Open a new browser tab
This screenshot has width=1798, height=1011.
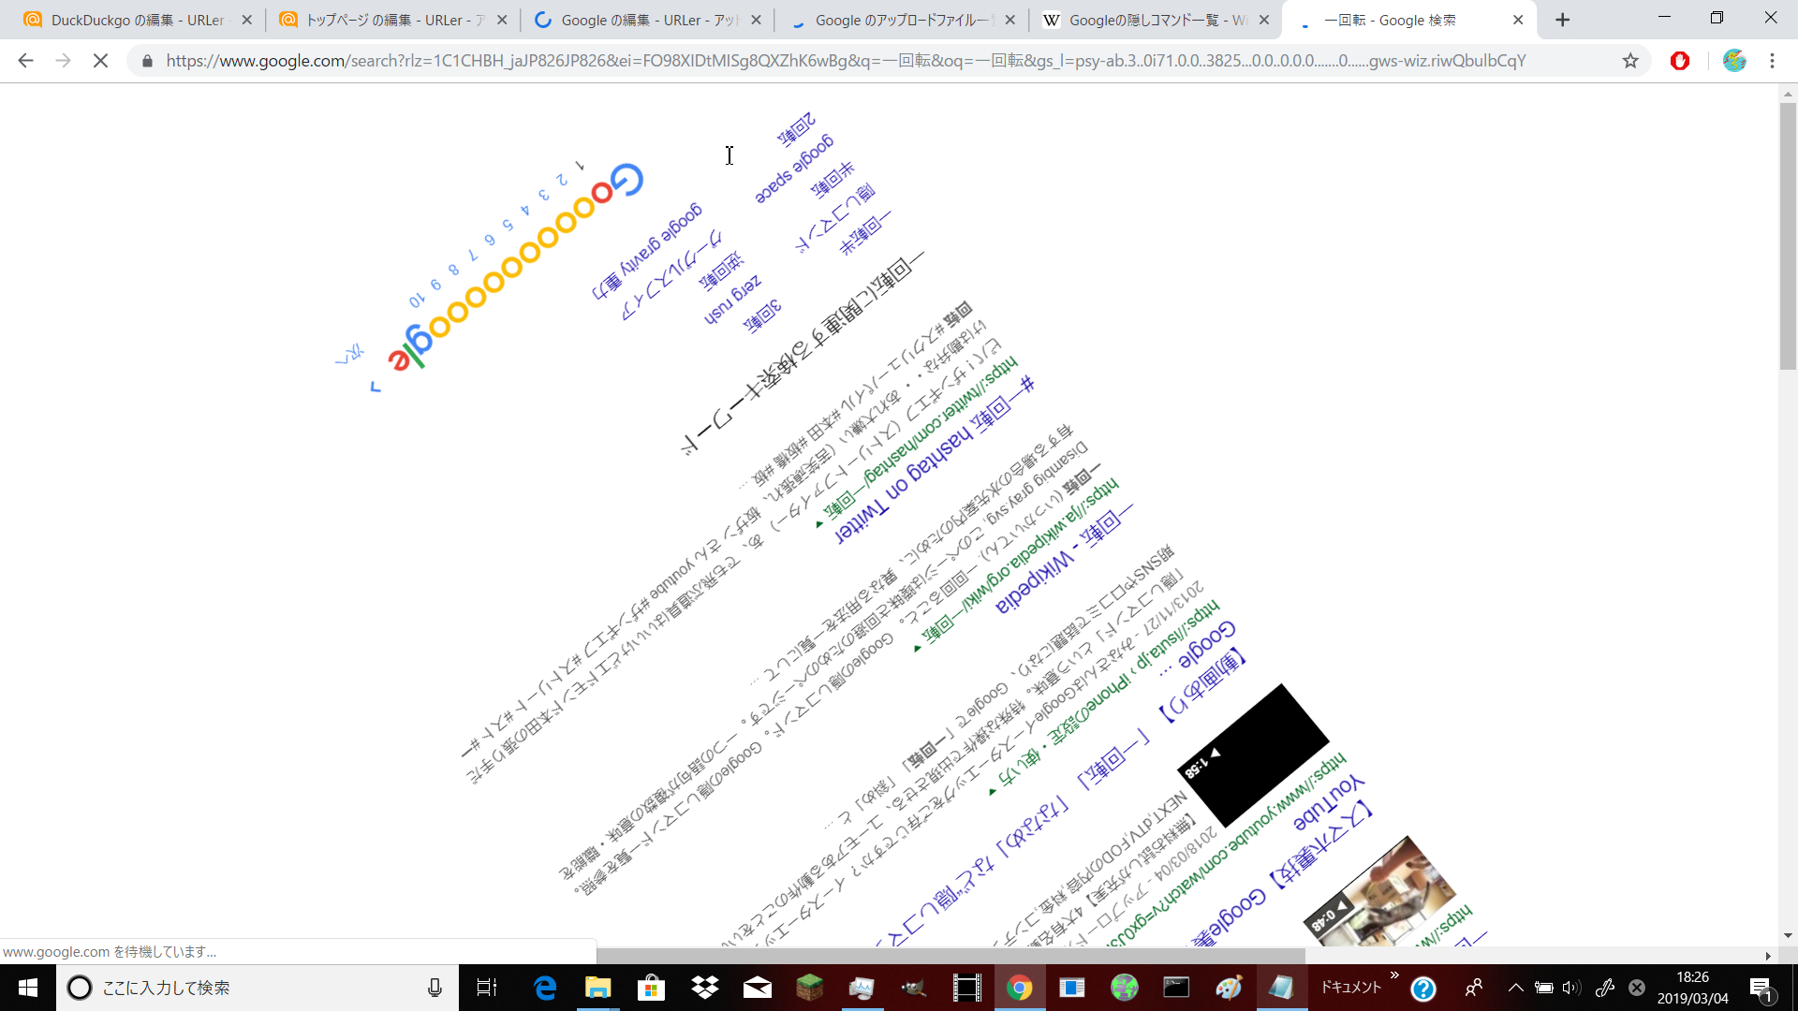tap(1562, 20)
